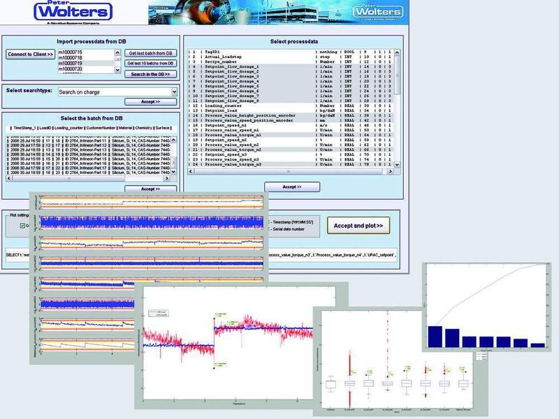Click the batch list scroll-down arrow
Screen dimensions: 559x419
tap(173, 172)
